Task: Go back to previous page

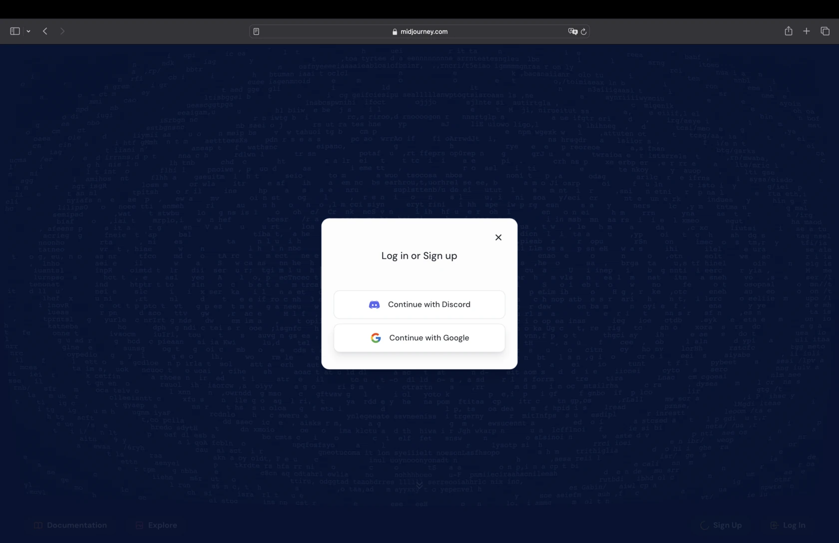Action: (x=45, y=31)
